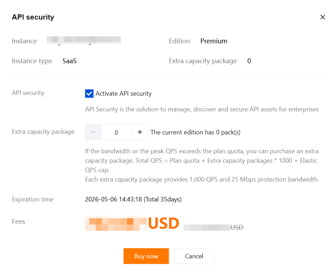Click the blurred instance name value
The image size is (336, 273).
click(84, 40)
